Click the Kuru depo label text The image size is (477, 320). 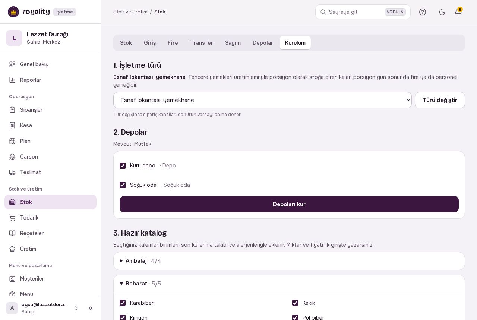tap(143, 166)
